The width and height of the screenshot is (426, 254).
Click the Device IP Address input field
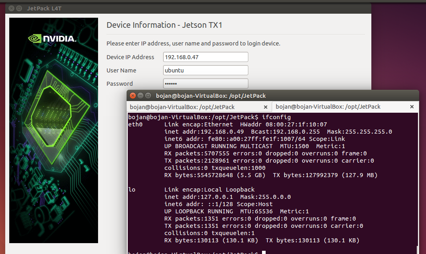(x=205, y=57)
